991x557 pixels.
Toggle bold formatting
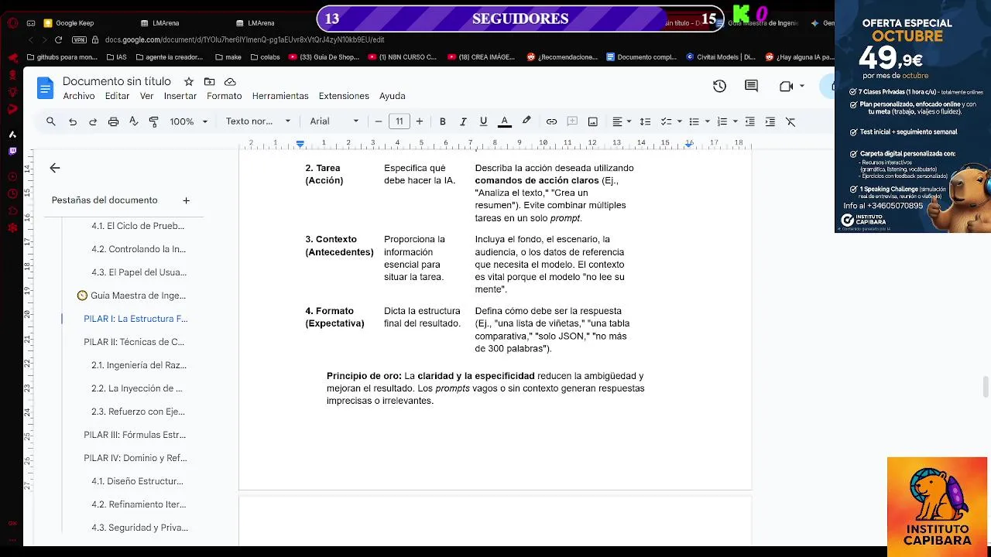pyautogui.click(x=443, y=121)
